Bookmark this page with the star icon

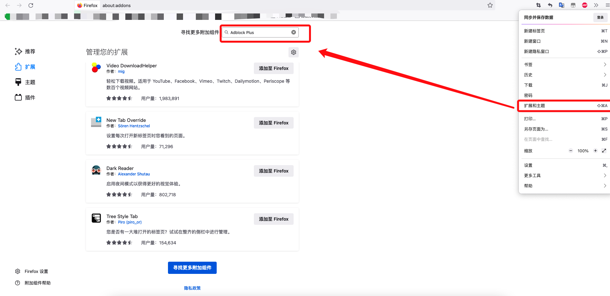click(x=490, y=5)
